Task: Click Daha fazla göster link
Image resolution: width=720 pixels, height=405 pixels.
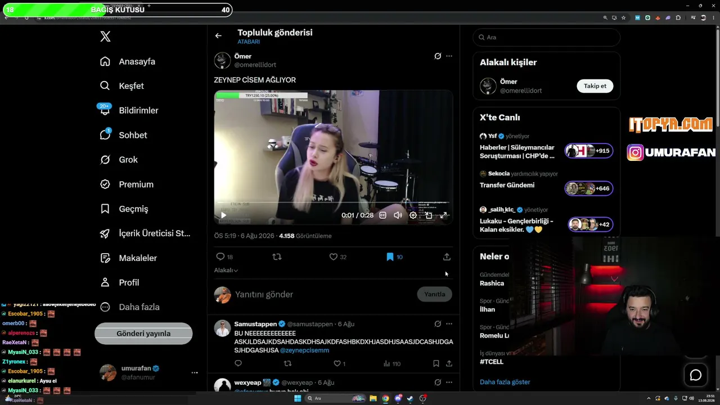Action: (505, 382)
